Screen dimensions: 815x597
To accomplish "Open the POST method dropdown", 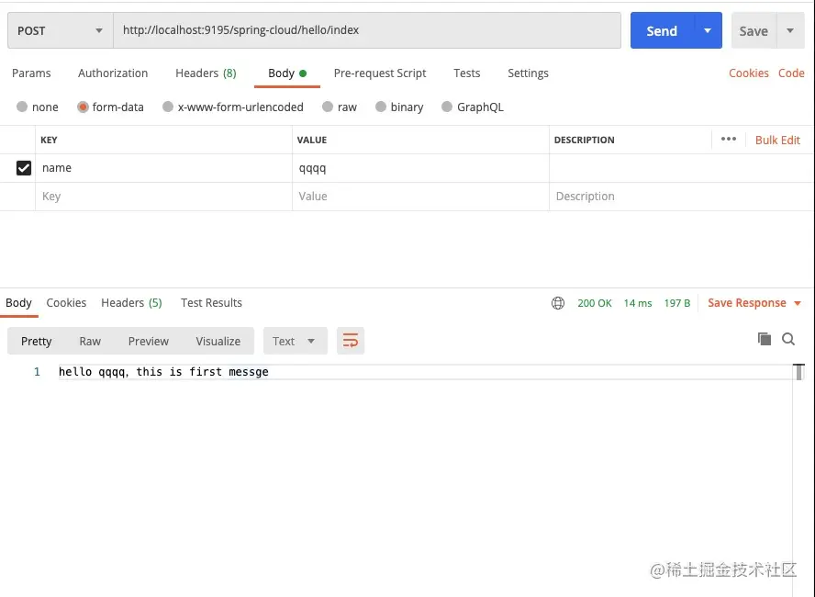I will [61, 30].
